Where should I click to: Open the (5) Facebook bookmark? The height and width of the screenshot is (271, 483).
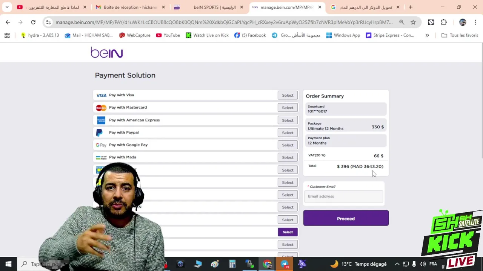point(250,35)
